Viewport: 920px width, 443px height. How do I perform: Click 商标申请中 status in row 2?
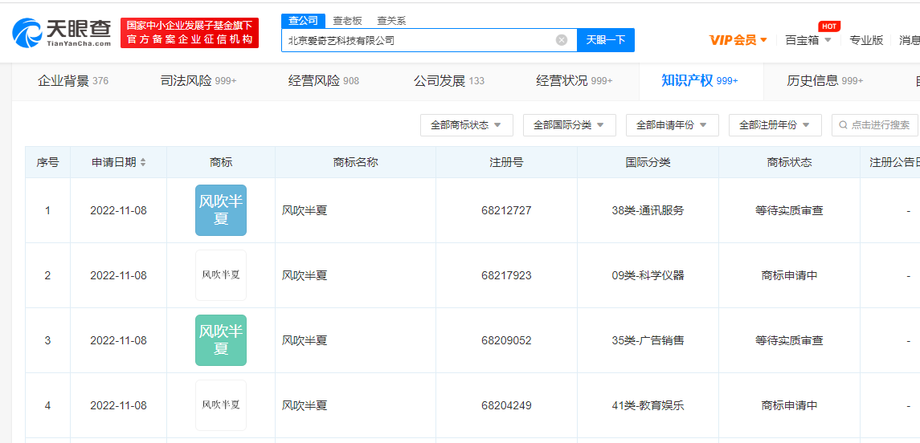(x=789, y=275)
